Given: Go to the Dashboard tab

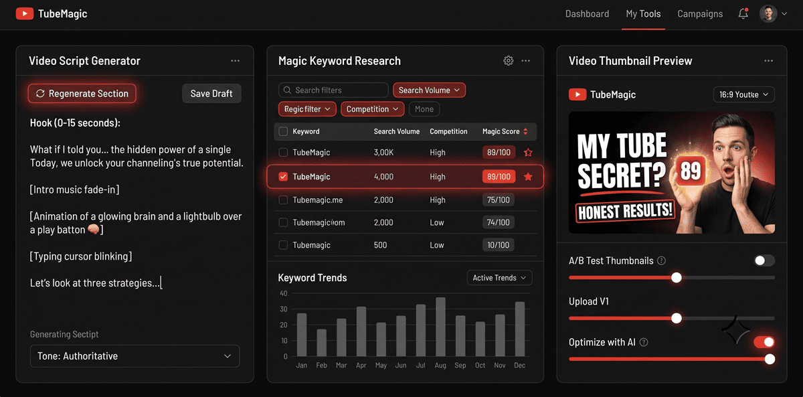Looking at the screenshot, I should pyautogui.click(x=587, y=13).
